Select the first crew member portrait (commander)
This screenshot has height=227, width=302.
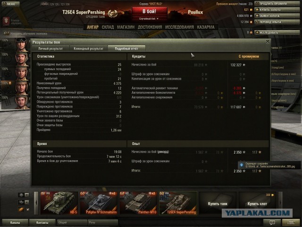tap(21, 45)
